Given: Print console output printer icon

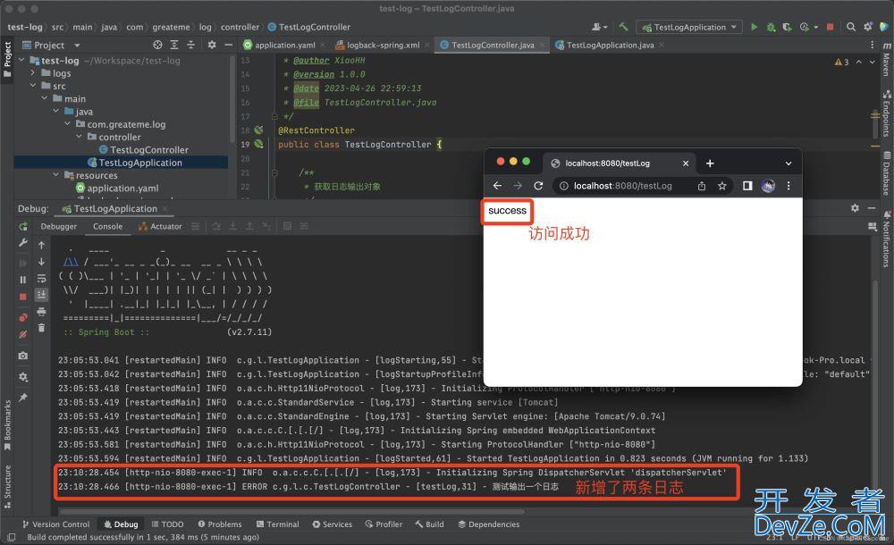Looking at the screenshot, I should click(x=42, y=311).
